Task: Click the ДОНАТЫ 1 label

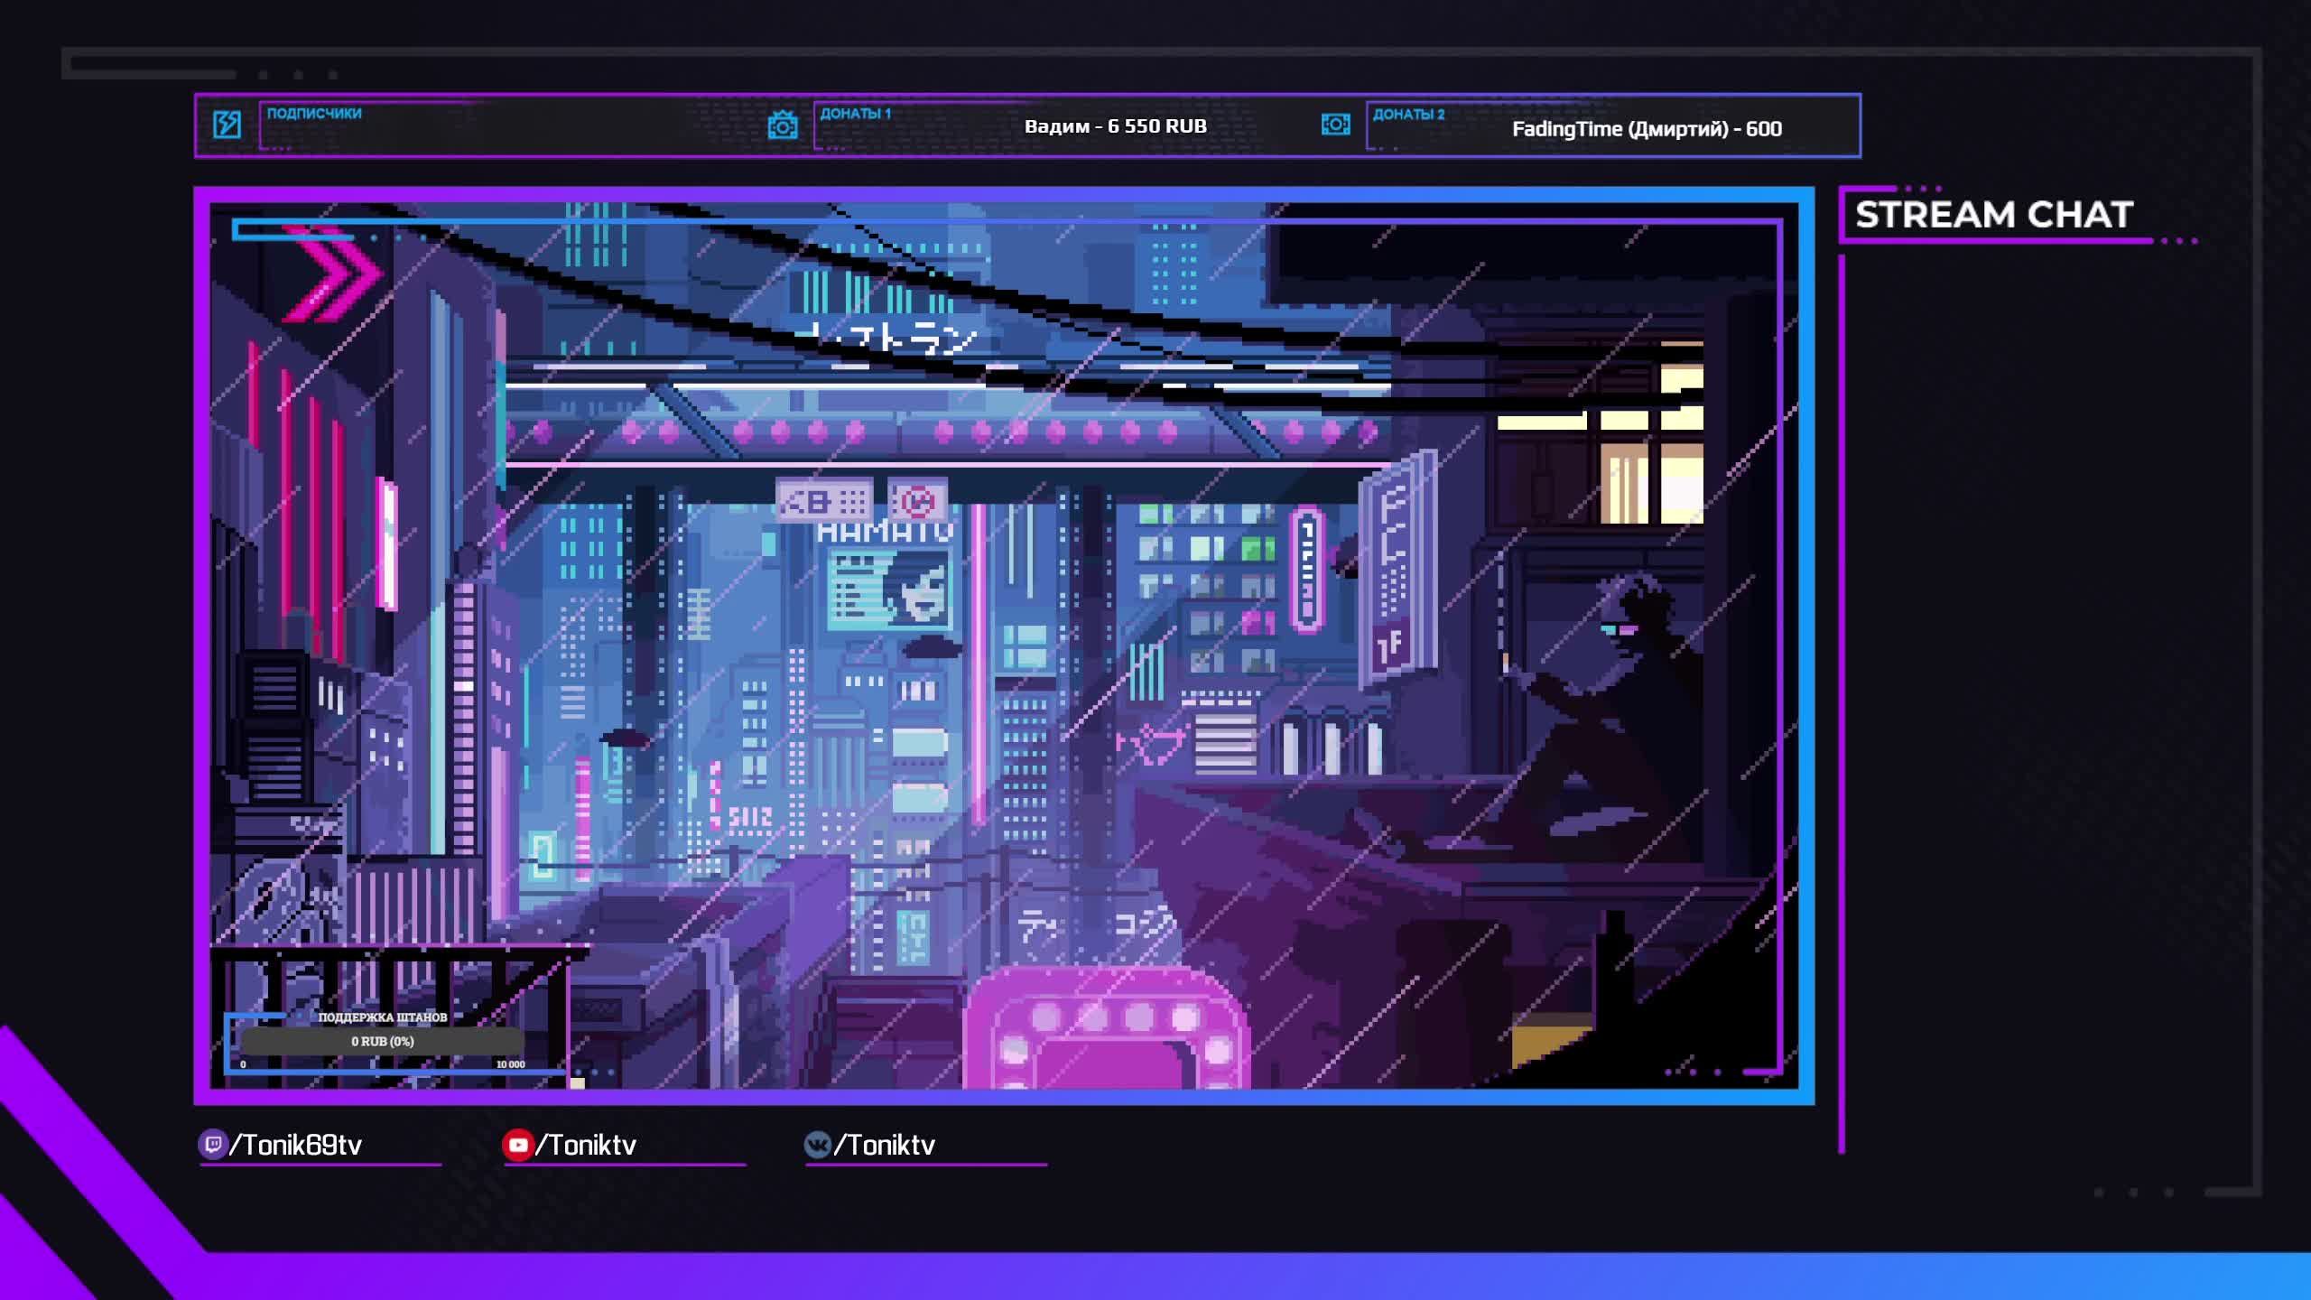Action: coord(855,114)
